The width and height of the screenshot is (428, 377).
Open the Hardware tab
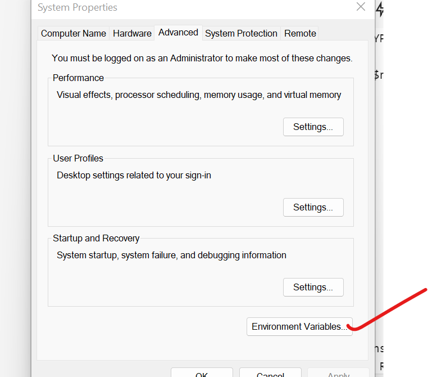pyautogui.click(x=132, y=33)
